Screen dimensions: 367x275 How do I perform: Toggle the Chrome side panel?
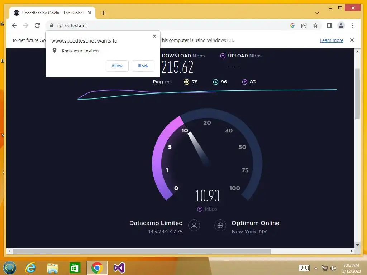330,25
